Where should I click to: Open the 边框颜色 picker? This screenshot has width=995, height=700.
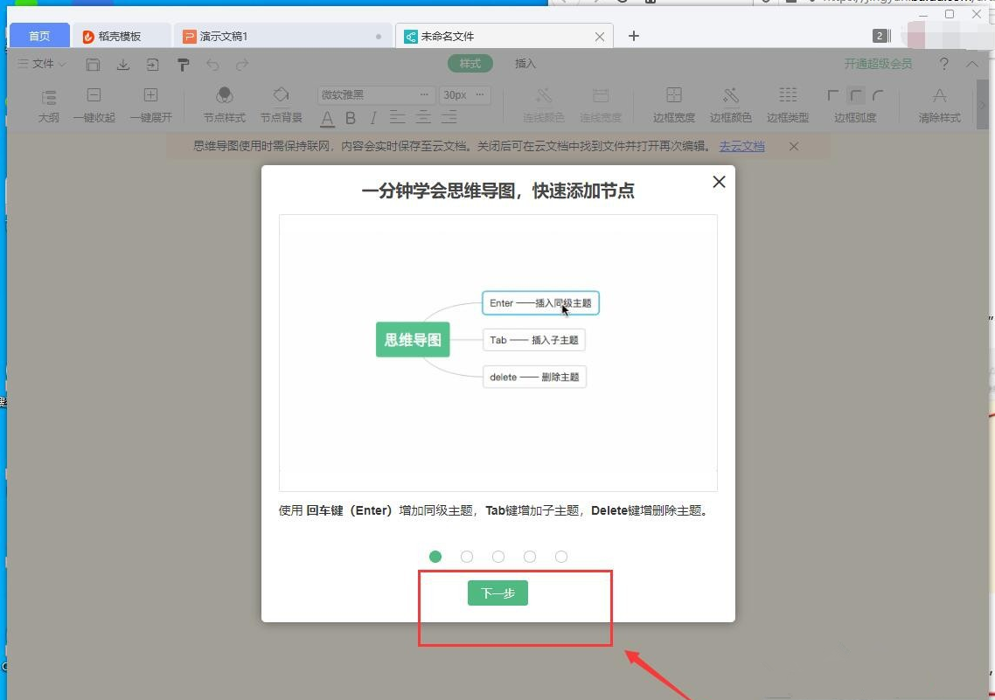point(730,105)
